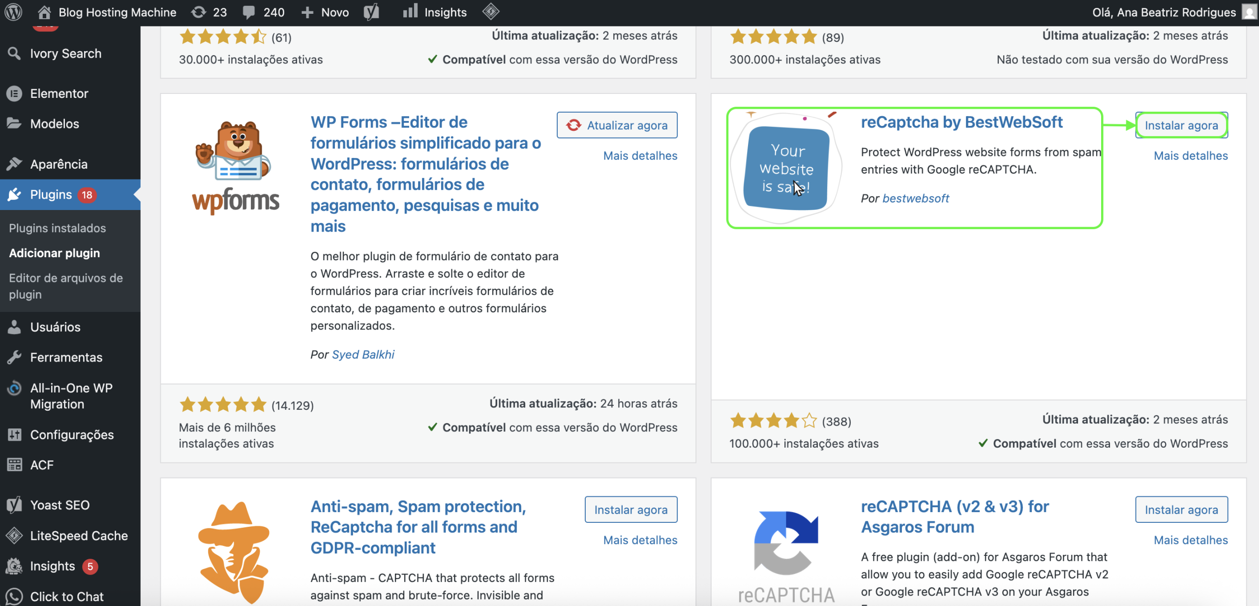Click the home icon beside Blog Hosting Machine
This screenshot has width=1259, height=606.
44,12
